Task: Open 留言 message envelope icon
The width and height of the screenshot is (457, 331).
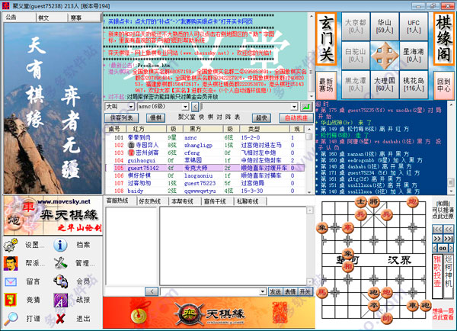Action: tap(11, 281)
